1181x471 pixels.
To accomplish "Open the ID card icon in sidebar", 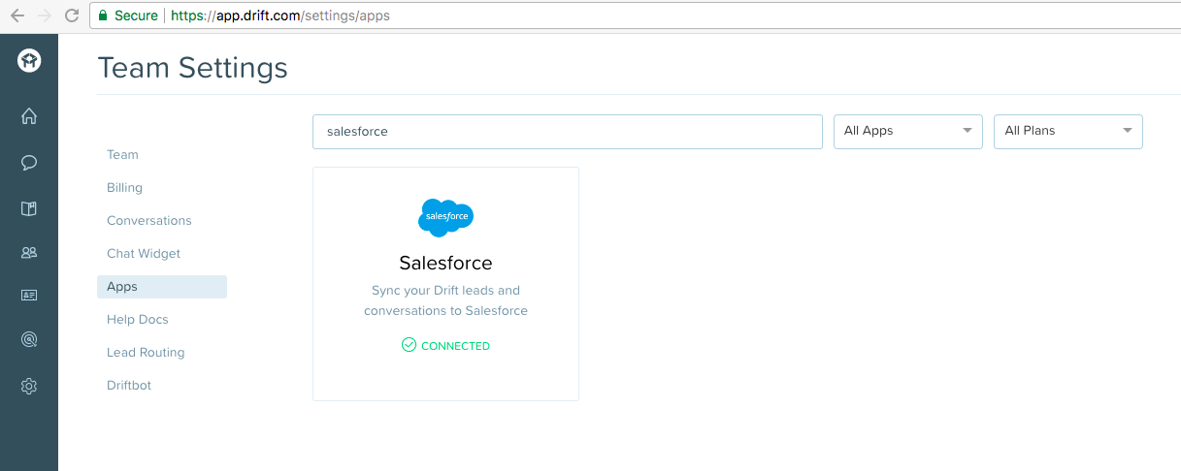I will 29,296.
